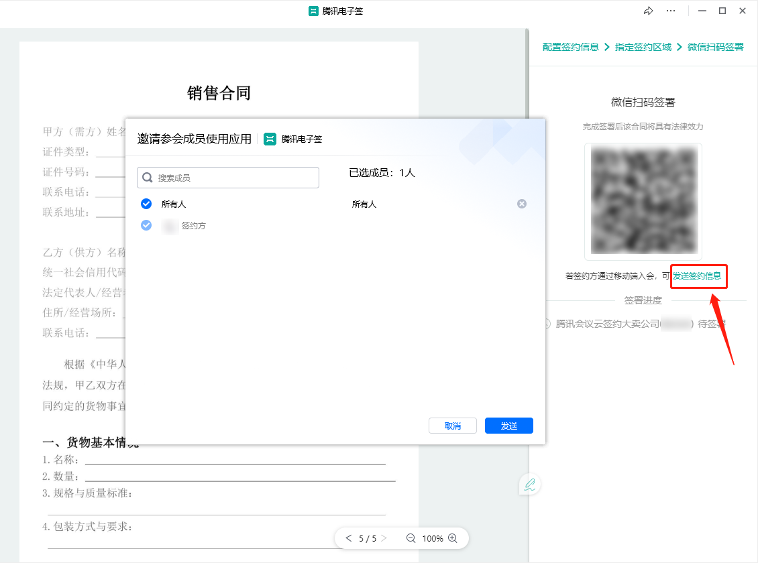This screenshot has height=563, width=758.
Task: Click the 销售合同 document title
Action: tap(219, 92)
